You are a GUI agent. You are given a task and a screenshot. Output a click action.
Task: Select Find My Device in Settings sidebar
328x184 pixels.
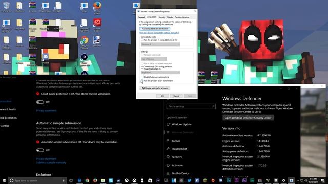click(x=180, y=173)
